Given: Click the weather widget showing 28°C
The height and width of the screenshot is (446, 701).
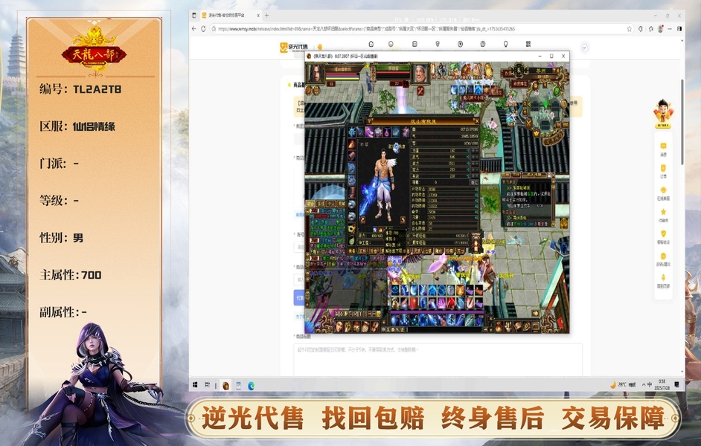Looking at the screenshot, I should click(623, 384).
